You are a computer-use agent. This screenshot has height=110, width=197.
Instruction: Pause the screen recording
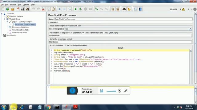click(72, 91)
